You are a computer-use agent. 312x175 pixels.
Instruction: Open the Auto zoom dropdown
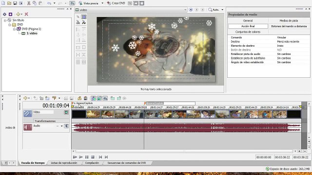click(x=222, y=10)
